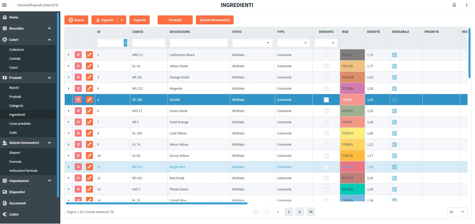
Task: Go to the next results page arrow
Action: (x=300, y=212)
